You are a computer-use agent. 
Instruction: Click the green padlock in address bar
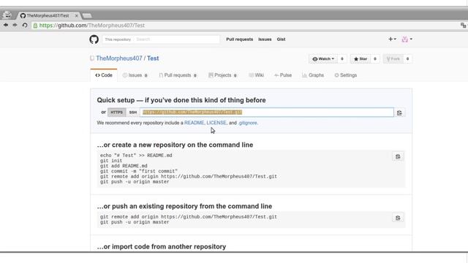point(35,26)
